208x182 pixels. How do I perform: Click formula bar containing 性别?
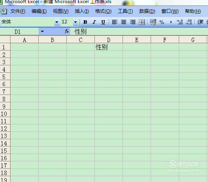pyautogui.click(x=139, y=31)
